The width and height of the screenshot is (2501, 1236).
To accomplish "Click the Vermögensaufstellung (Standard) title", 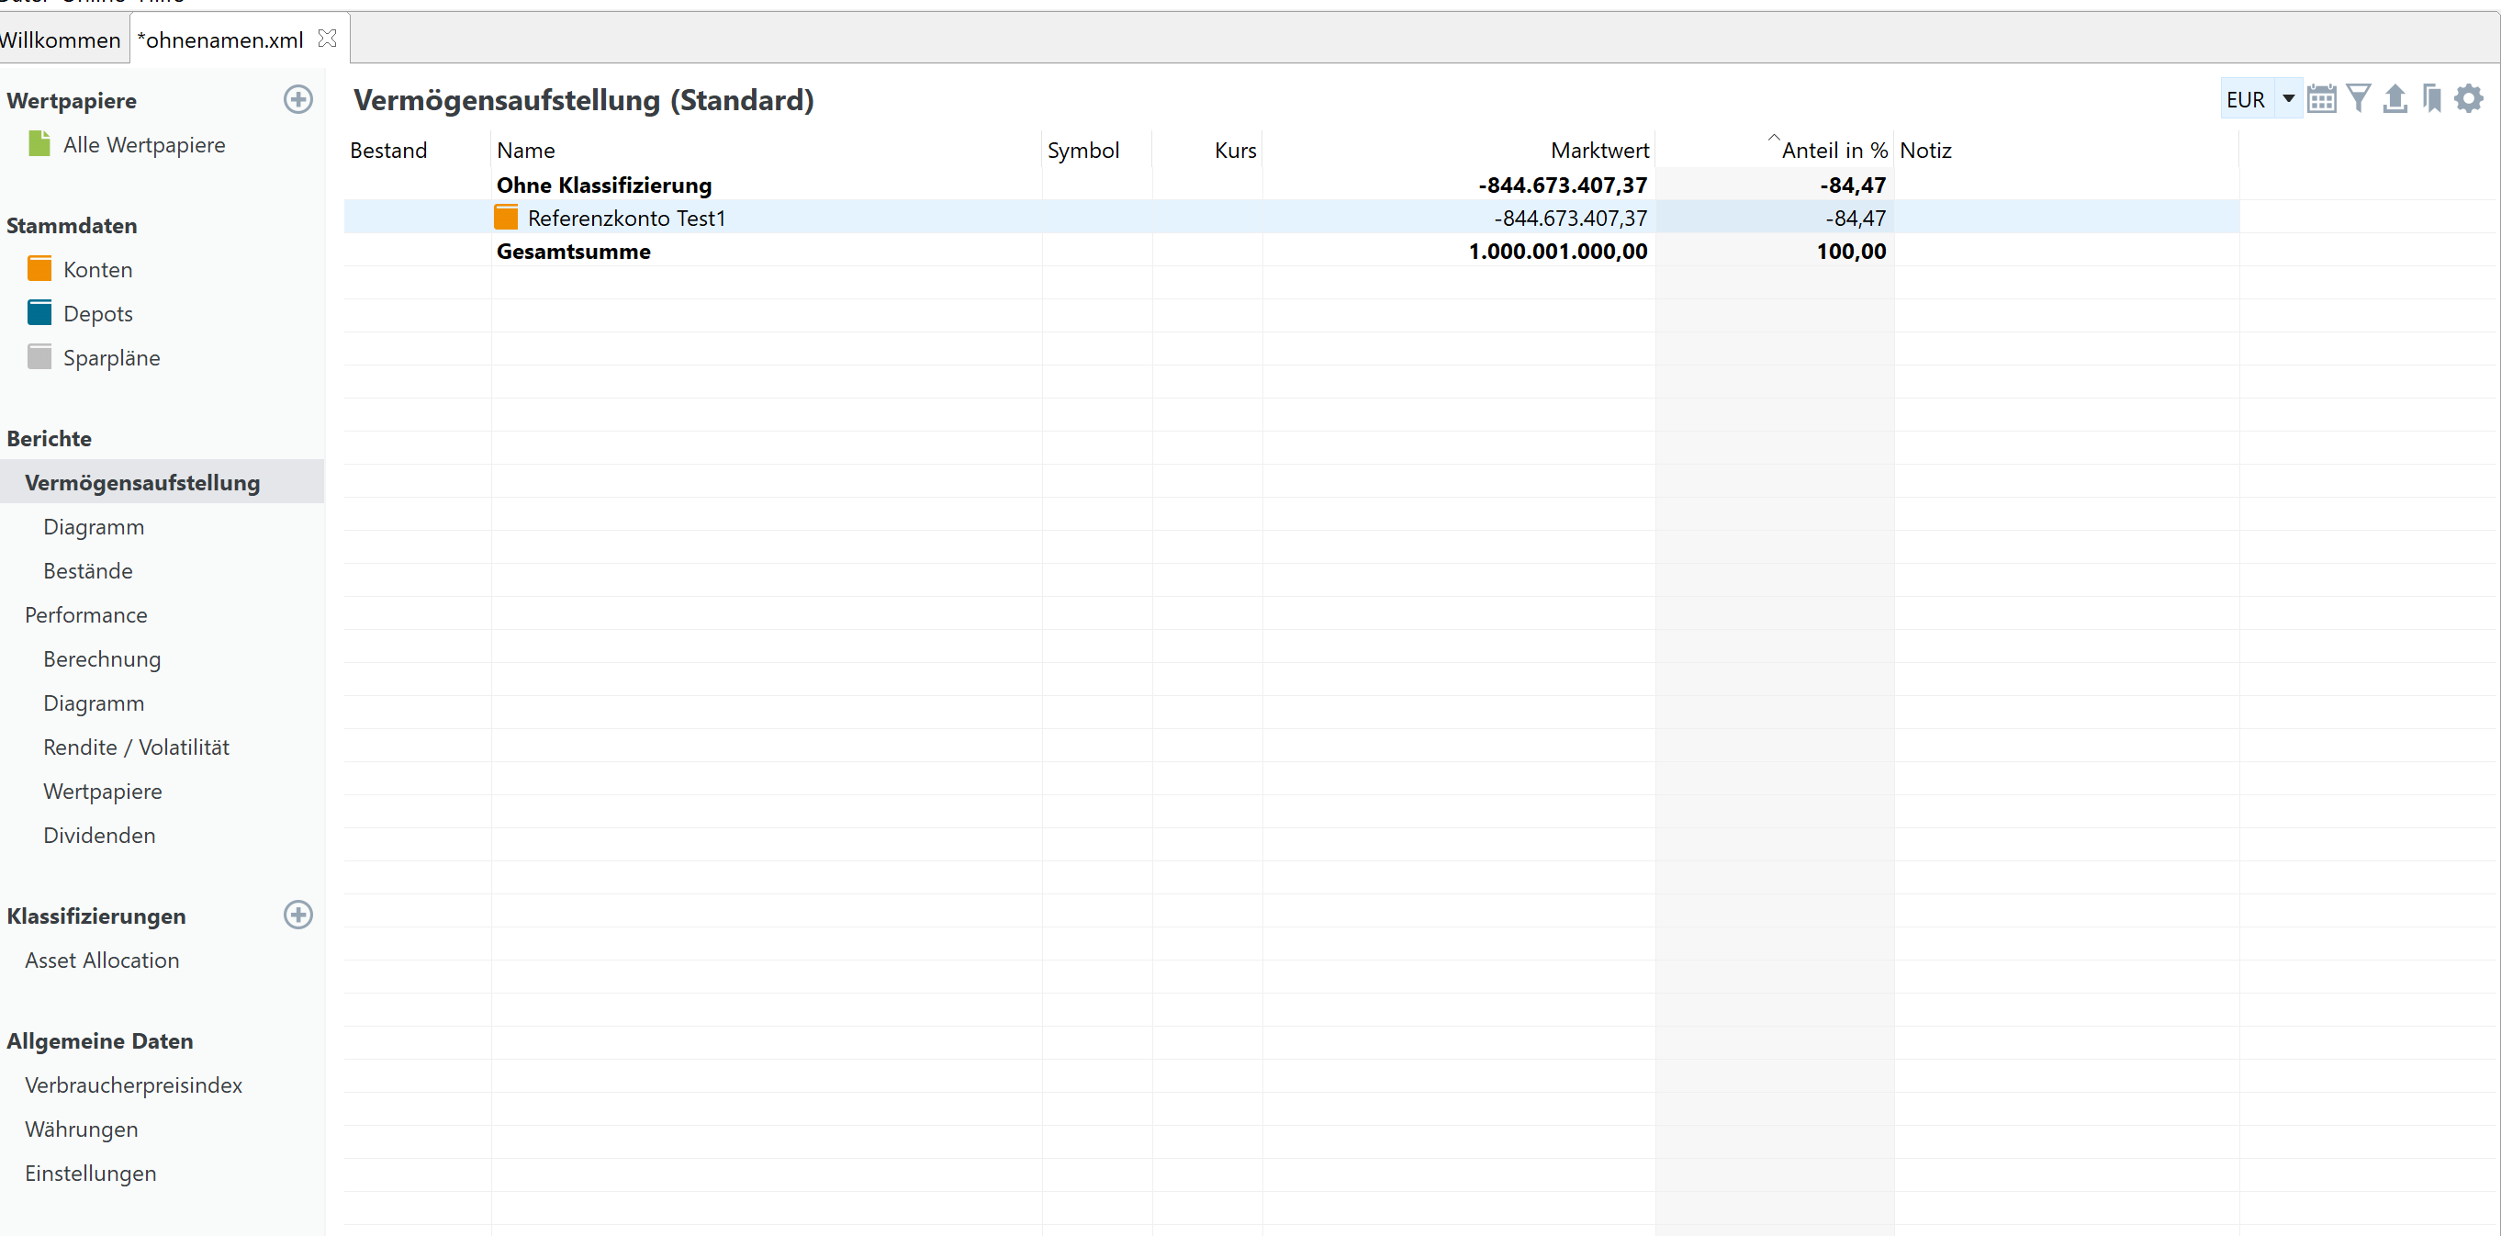I will point(584,100).
